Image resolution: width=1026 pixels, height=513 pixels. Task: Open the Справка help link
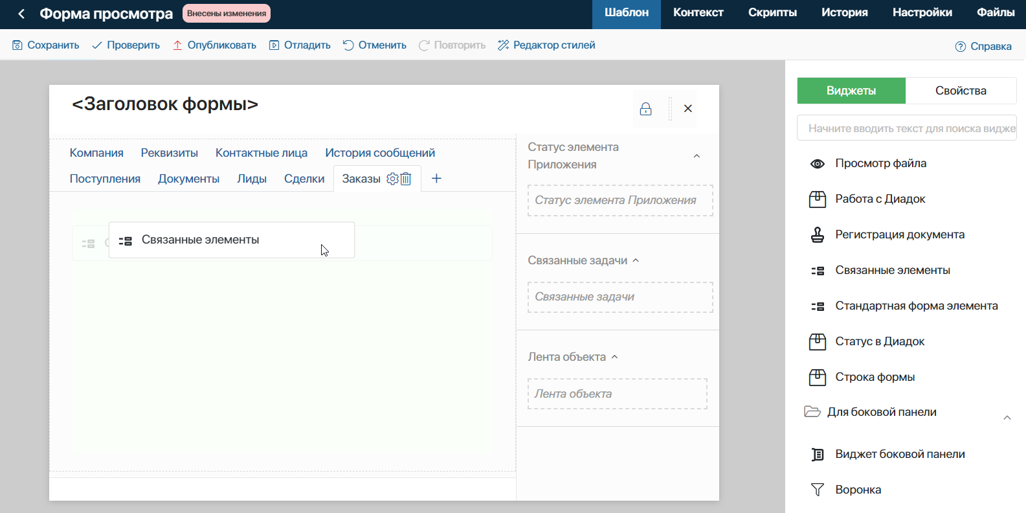pyautogui.click(x=983, y=47)
